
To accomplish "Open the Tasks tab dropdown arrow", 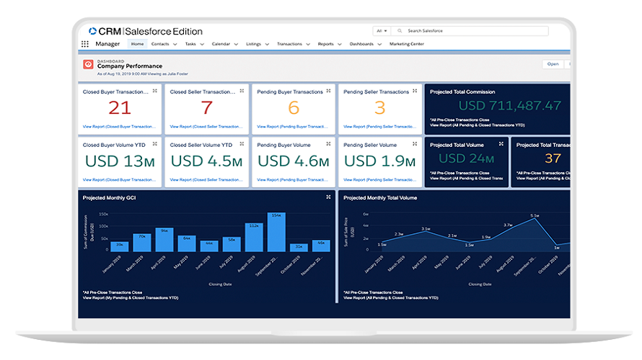I will click(202, 44).
